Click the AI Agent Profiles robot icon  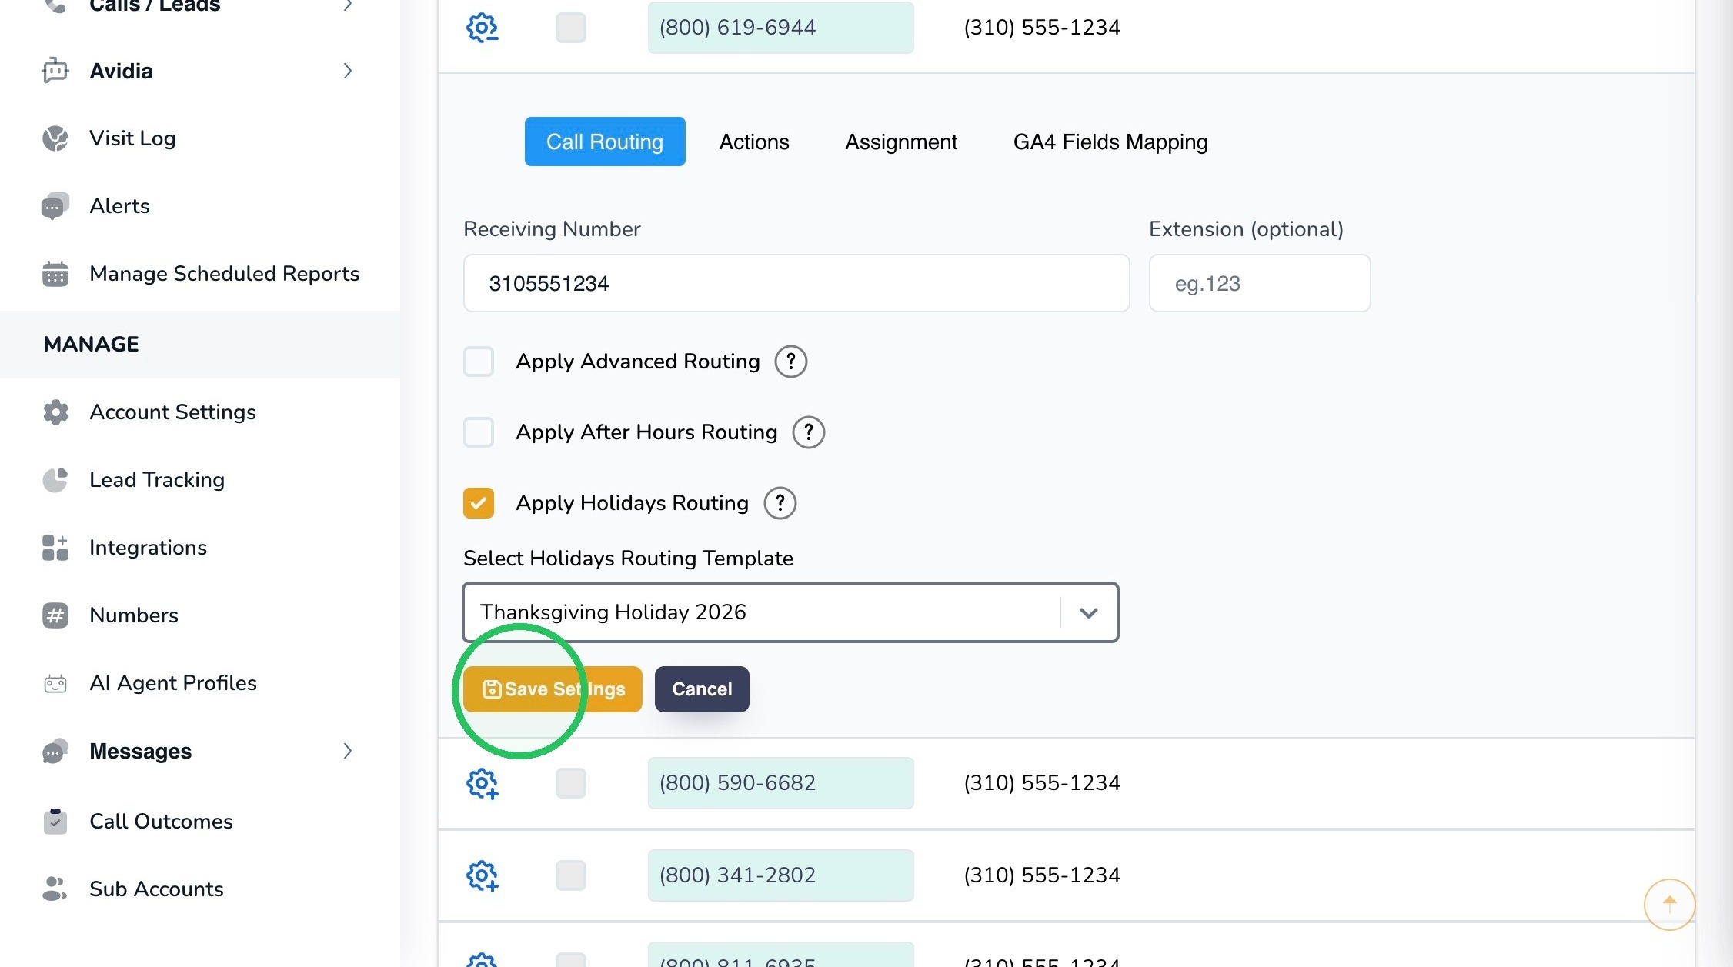tap(55, 683)
